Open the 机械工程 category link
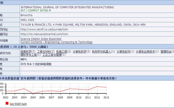The image size is (174, 108). [62, 52]
